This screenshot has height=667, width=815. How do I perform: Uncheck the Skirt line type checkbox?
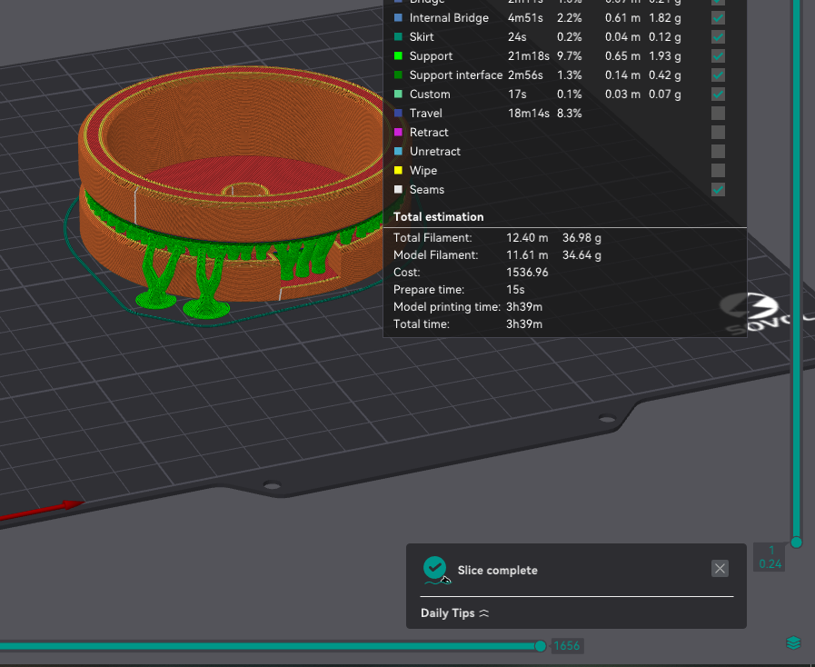[718, 37]
